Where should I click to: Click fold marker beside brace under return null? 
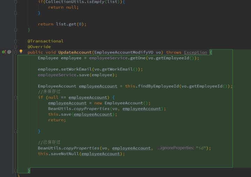click(x=16, y=13)
